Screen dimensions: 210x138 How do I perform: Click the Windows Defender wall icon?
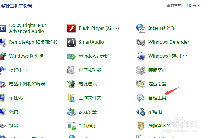(x=140, y=42)
